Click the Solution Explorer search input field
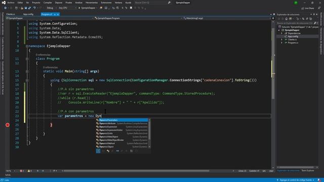The image size is (324, 182). tap(295, 23)
